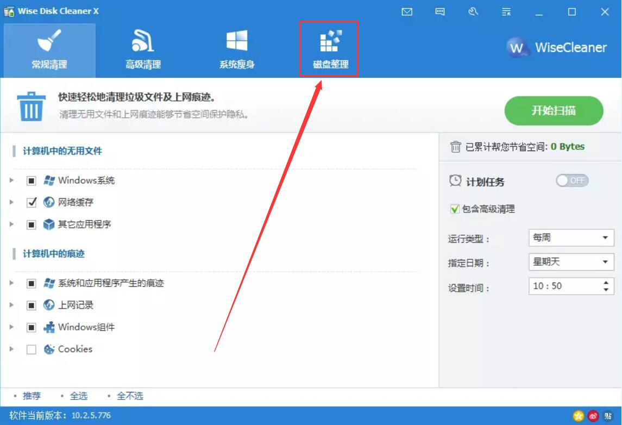Click the skin/tools icon in title bar
This screenshot has height=425, width=622.
(x=473, y=12)
